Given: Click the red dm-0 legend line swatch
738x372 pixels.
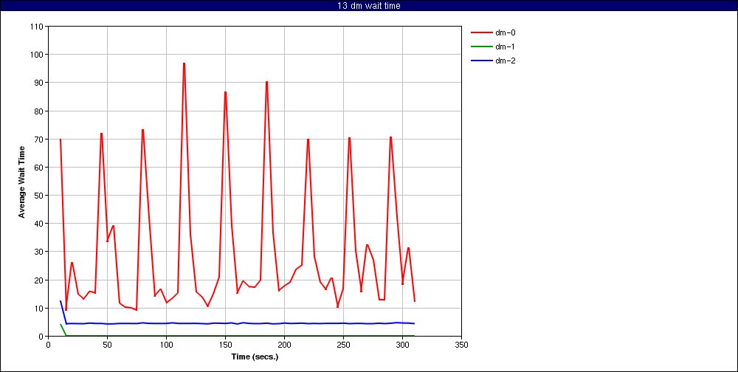Looking at the screenshot, I should (481, 33).
